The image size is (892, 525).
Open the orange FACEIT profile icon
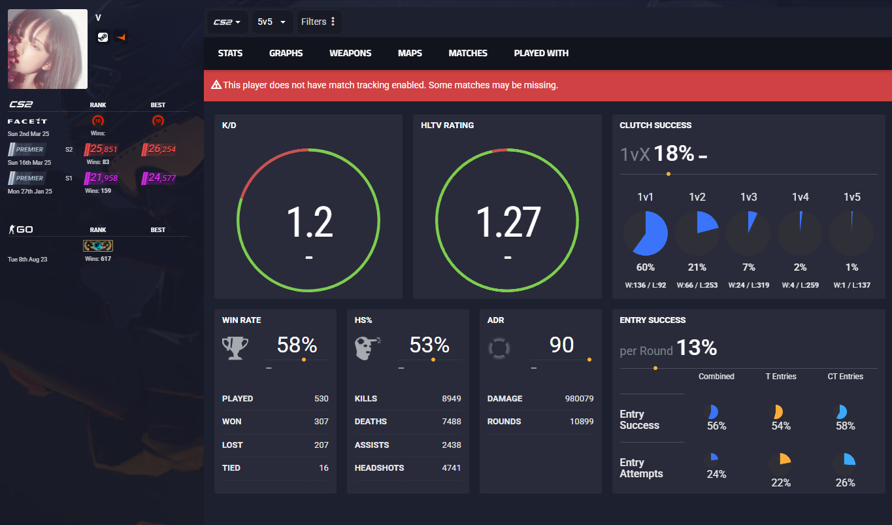pos(120,37)
